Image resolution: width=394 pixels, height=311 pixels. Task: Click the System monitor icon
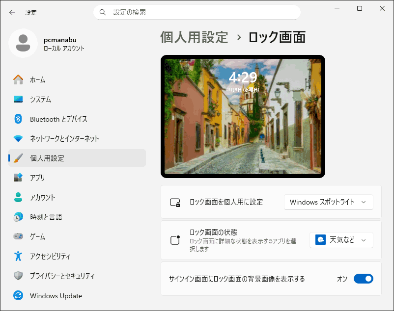pyautogui.click(x=18, y=99)
